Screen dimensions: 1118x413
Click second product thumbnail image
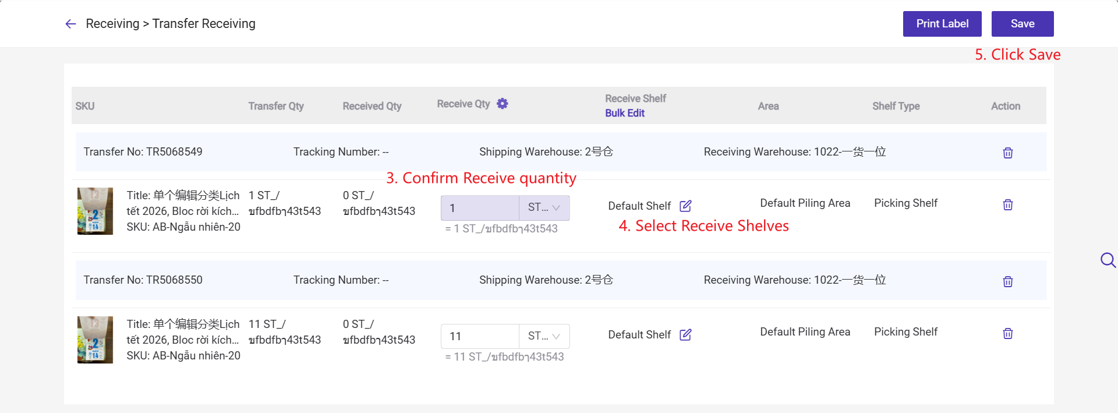click(x=95, y=340)
